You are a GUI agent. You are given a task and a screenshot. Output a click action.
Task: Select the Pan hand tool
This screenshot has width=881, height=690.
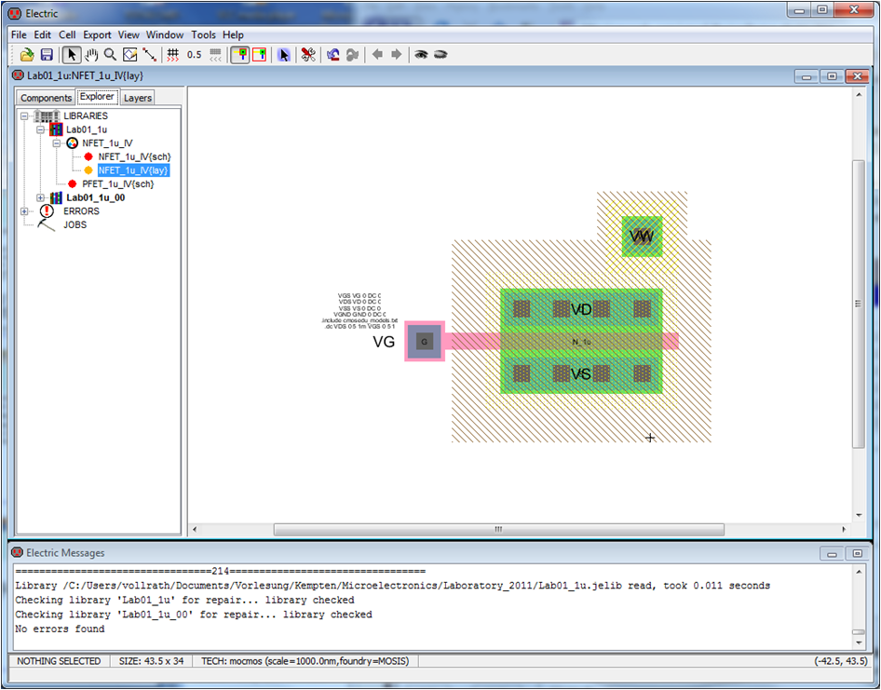tap(91, 55)
